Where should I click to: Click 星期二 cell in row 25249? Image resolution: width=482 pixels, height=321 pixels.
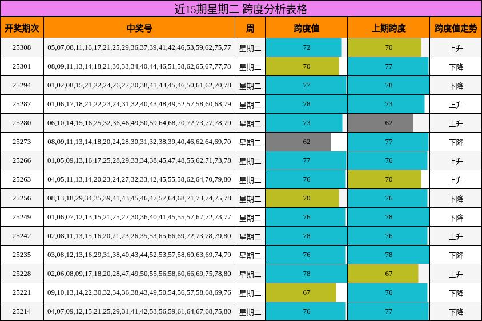click(x=250, y=218)
